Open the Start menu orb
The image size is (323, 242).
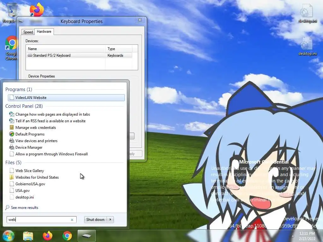(x=8, y=236)
